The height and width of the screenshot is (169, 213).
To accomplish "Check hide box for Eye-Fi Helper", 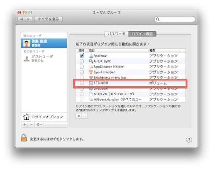I will click(x=82, y=72).
